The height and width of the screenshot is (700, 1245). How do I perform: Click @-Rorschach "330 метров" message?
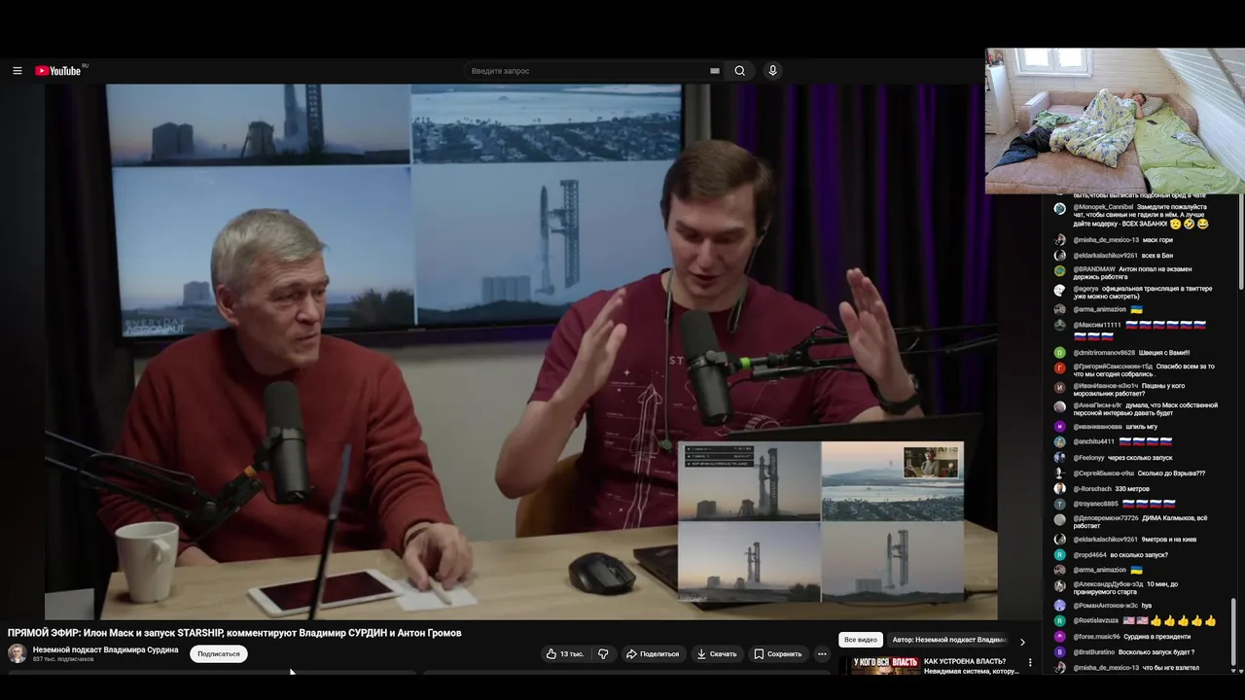pyautogui.click(x=1111, y=489)
